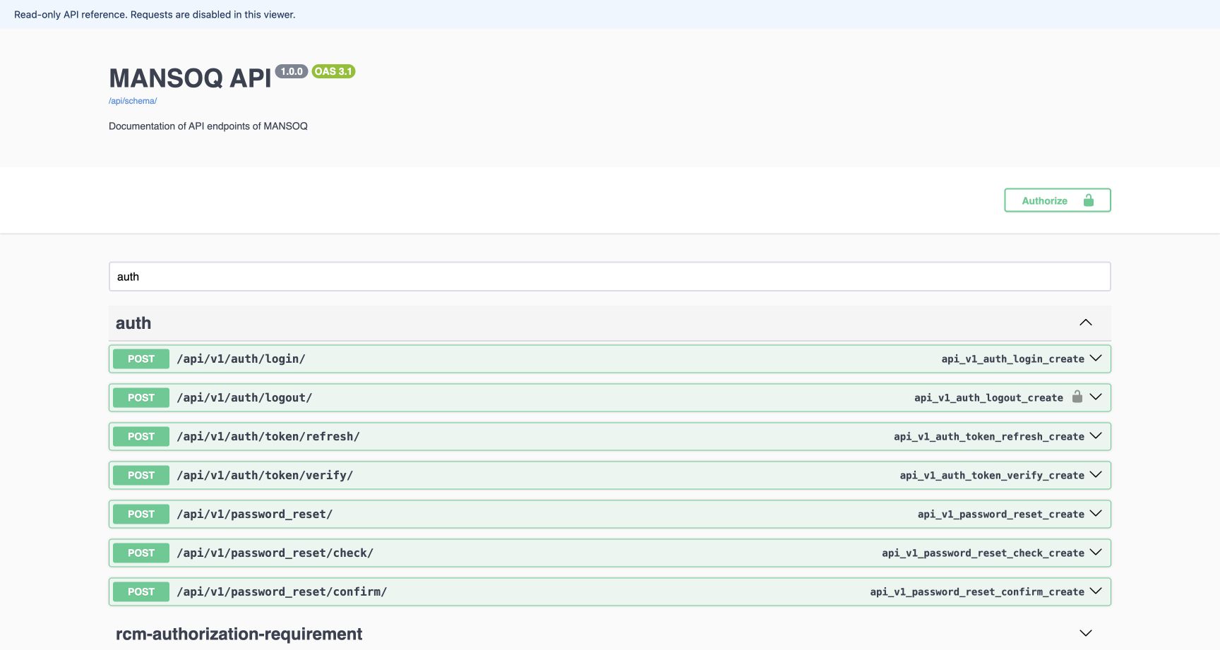Image resolution: width=1220 pixels, height=650 pixels.
Task: Expand the password_reset confirm endpoint chevron
Action: (1096, 591)
